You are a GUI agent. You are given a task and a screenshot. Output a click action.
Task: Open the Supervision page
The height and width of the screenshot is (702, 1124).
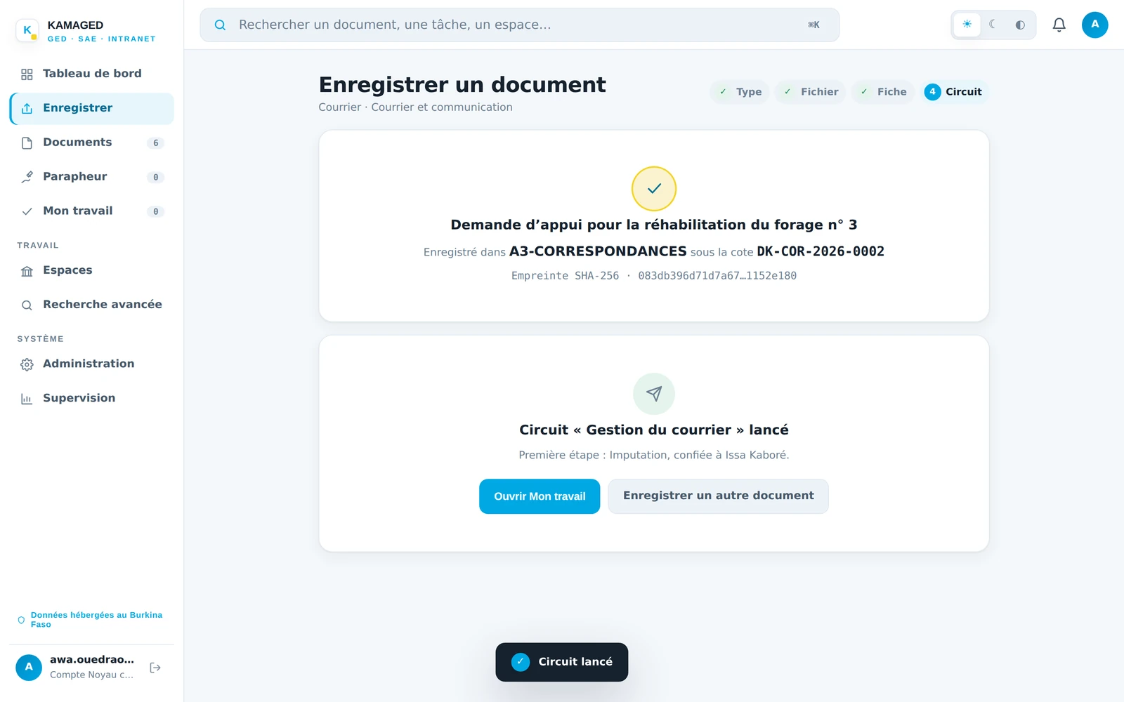(x=92, y=398)
